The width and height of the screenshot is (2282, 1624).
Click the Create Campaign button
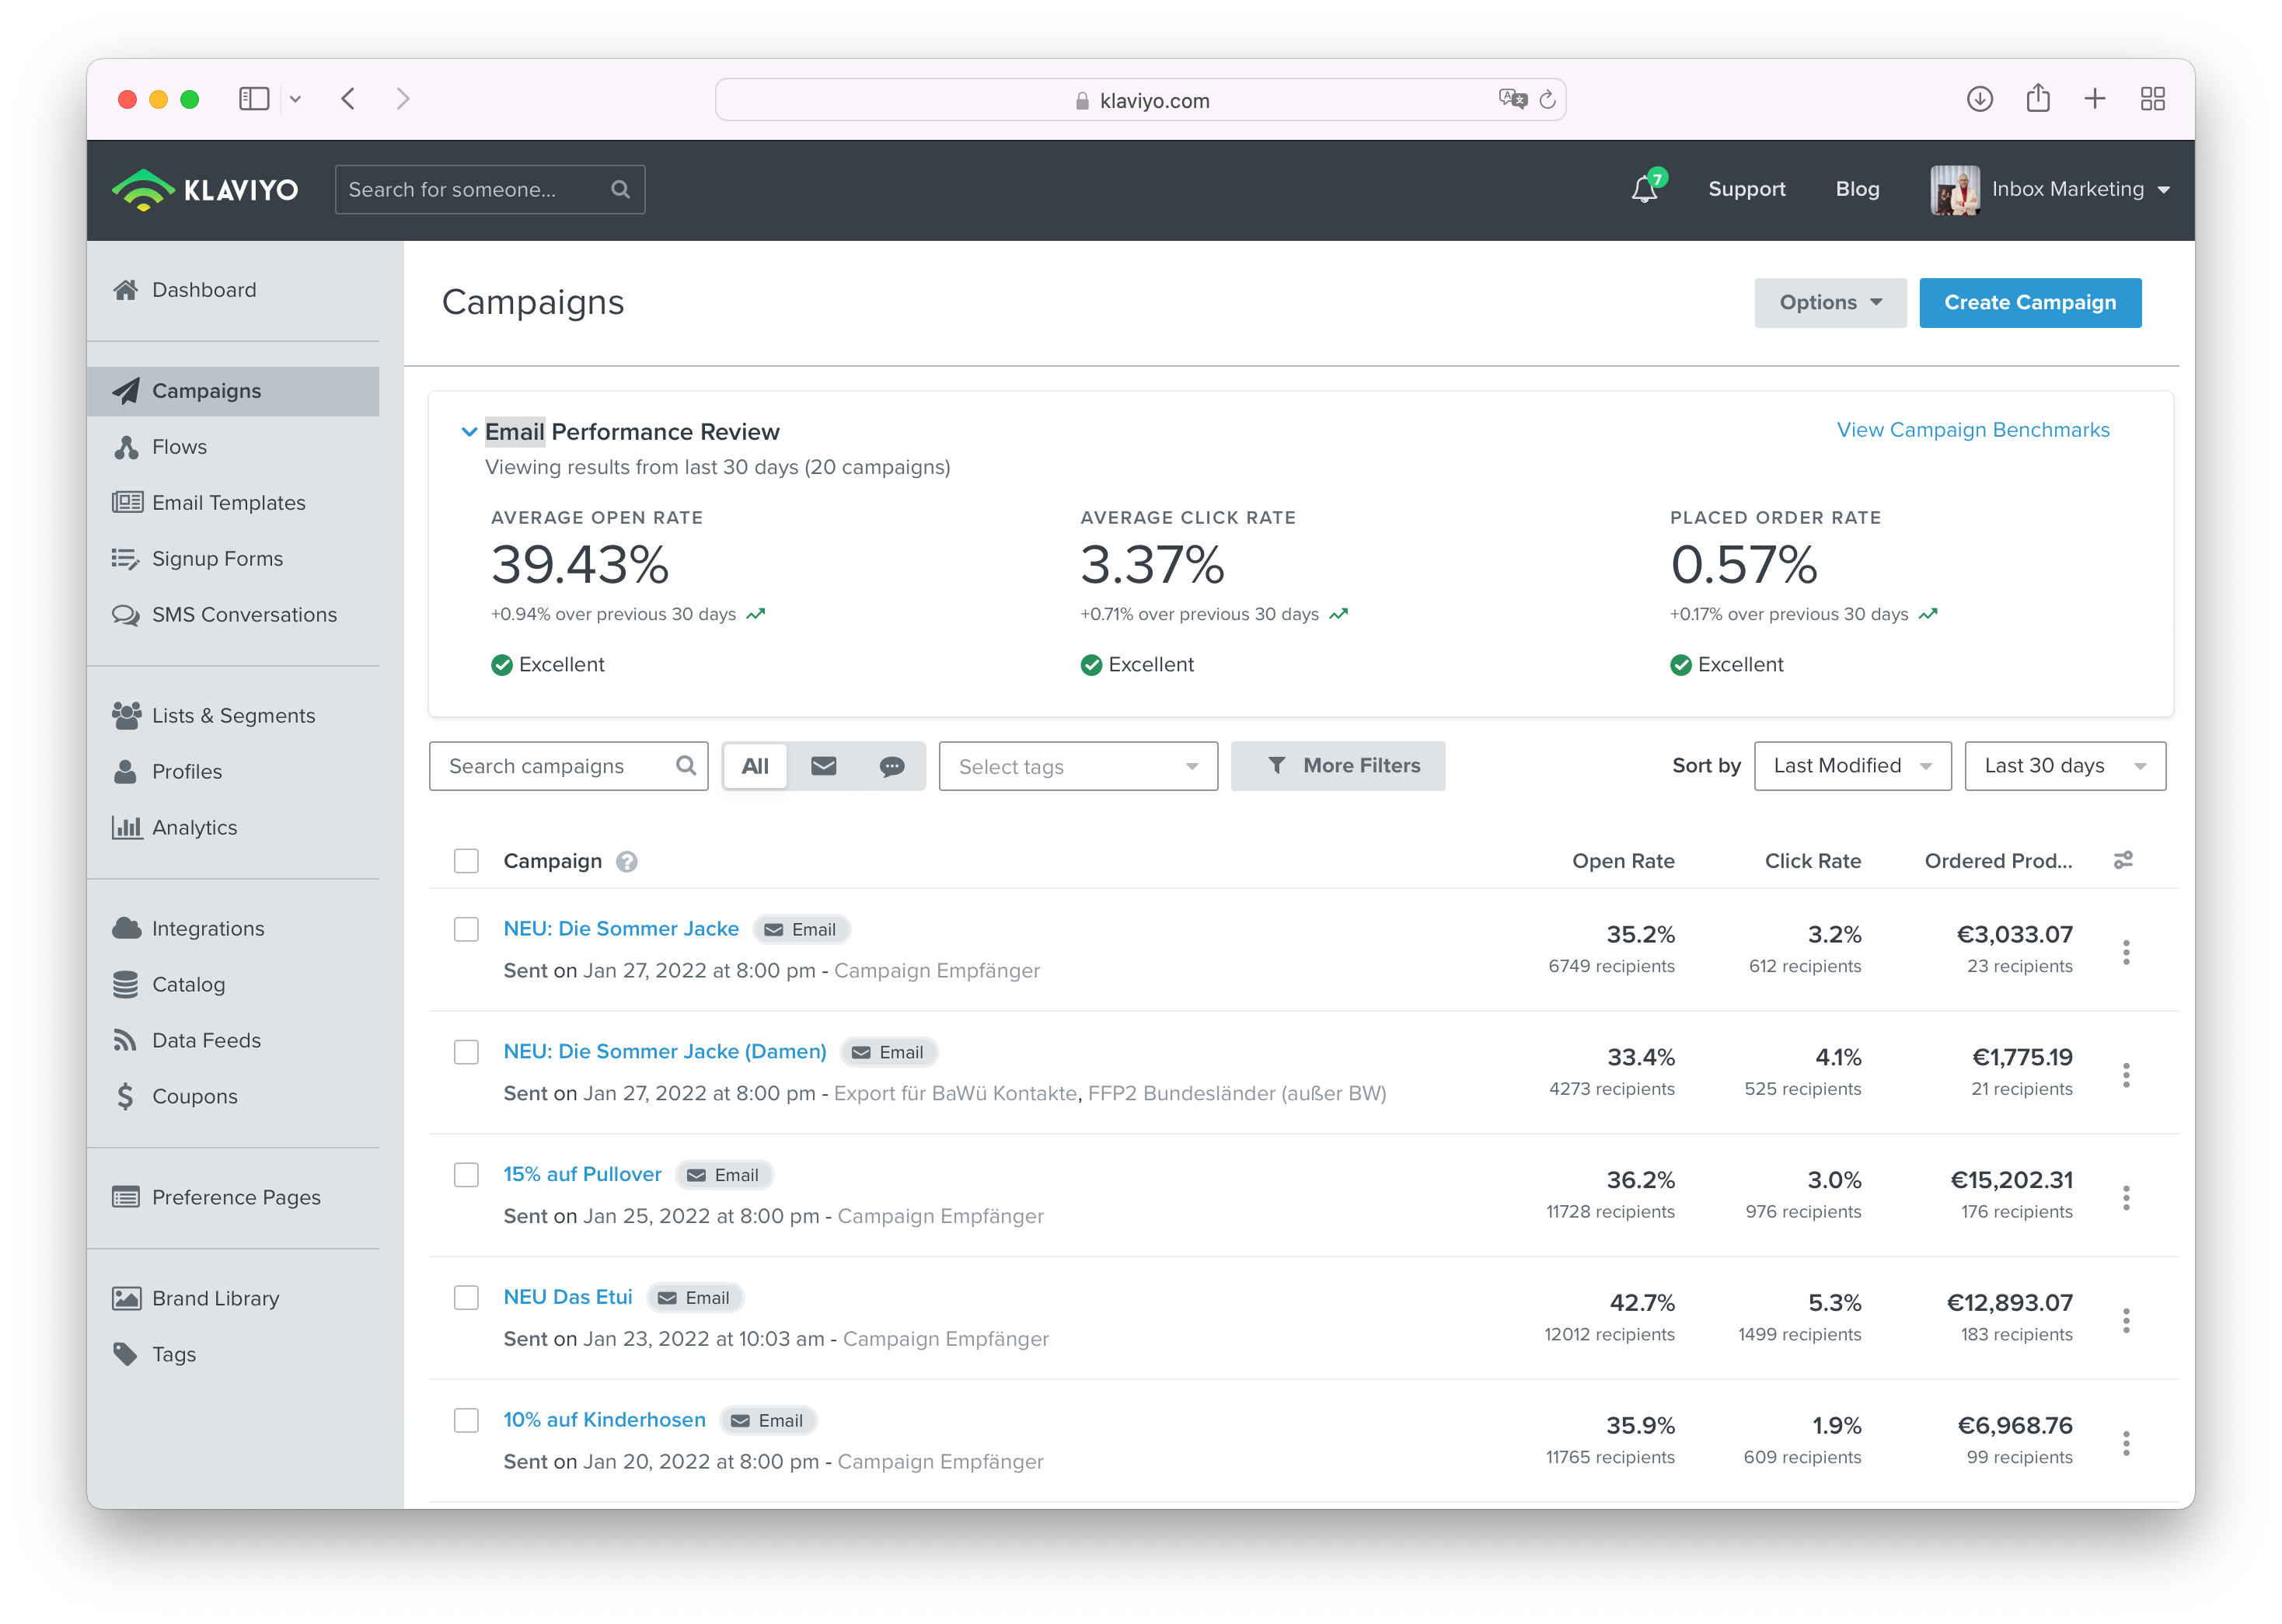(2029, 303)
